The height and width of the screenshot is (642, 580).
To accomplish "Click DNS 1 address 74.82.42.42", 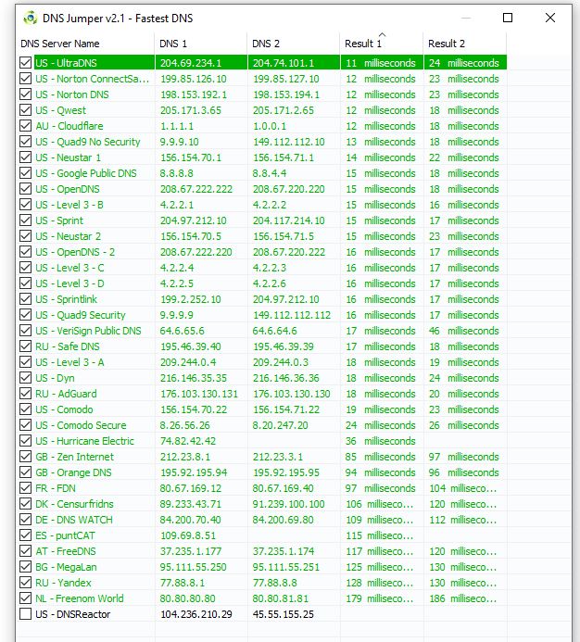I will 188,441.
